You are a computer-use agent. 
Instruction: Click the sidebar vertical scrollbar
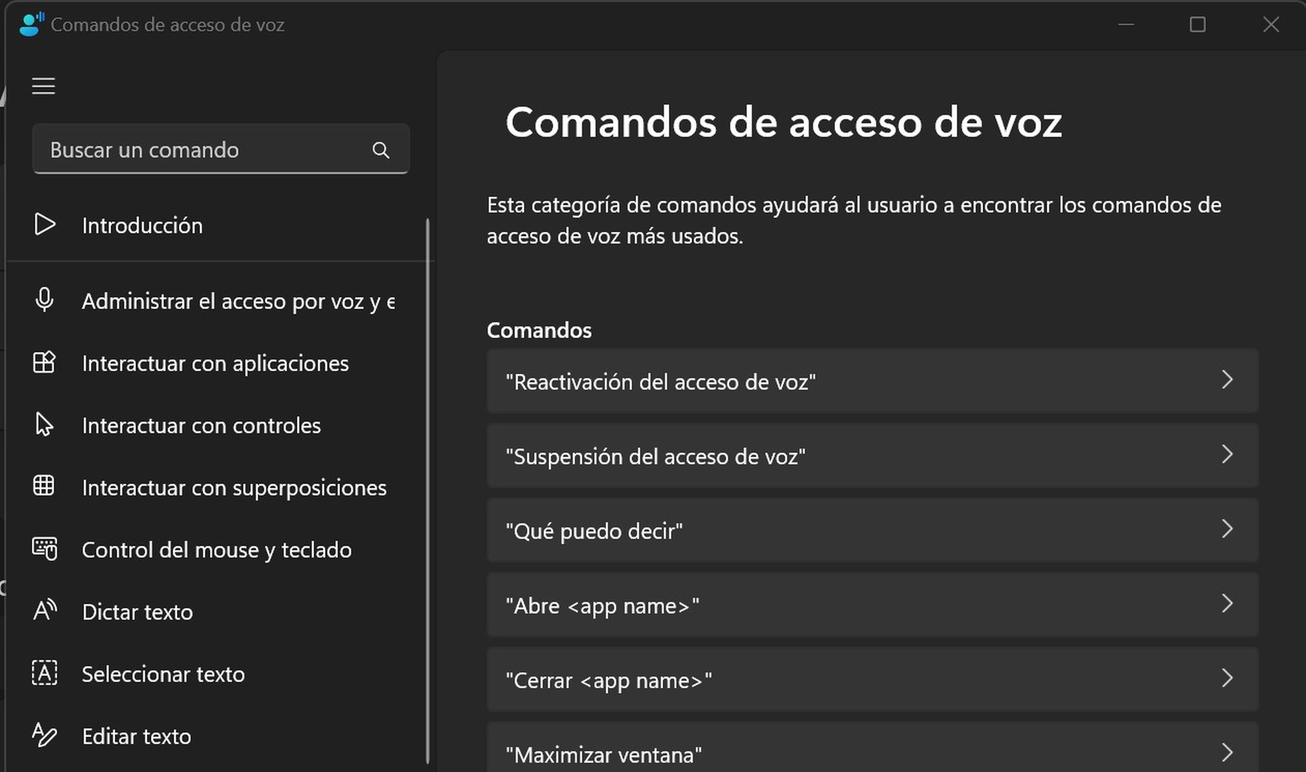[x=428, y=491]
